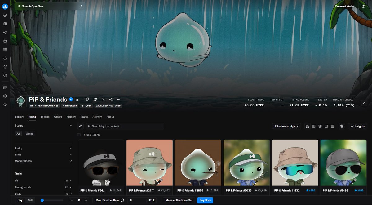
Task: Switch to the Traits tab
Action: [x=84, y=117]
